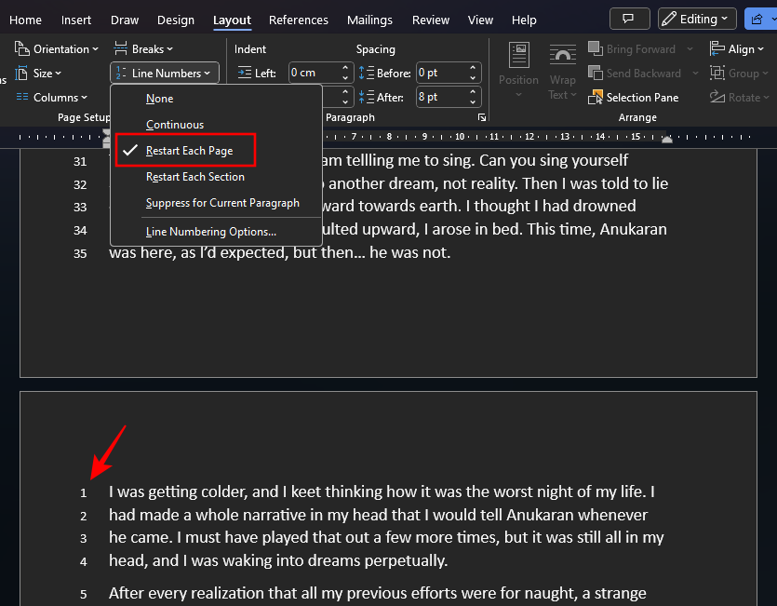Increase Spacing After value
This screenshot has height=606, width=777.
[473, 92]
